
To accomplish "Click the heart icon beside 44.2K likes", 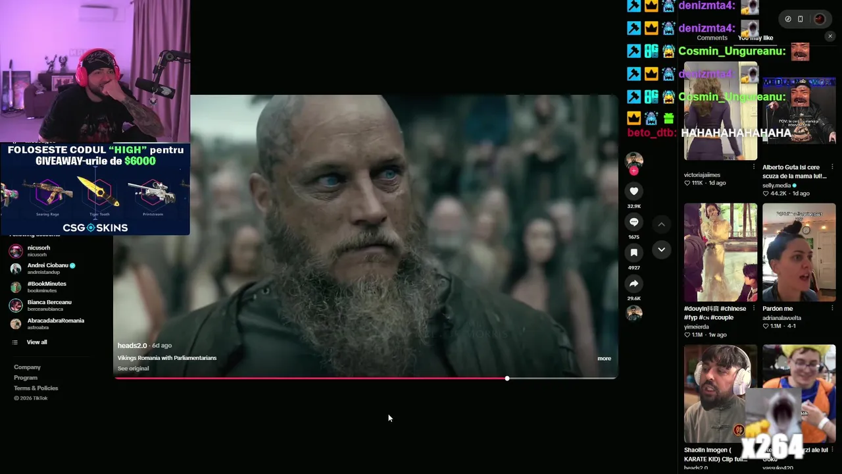I will pyautogui.click(x=766, y=194).
